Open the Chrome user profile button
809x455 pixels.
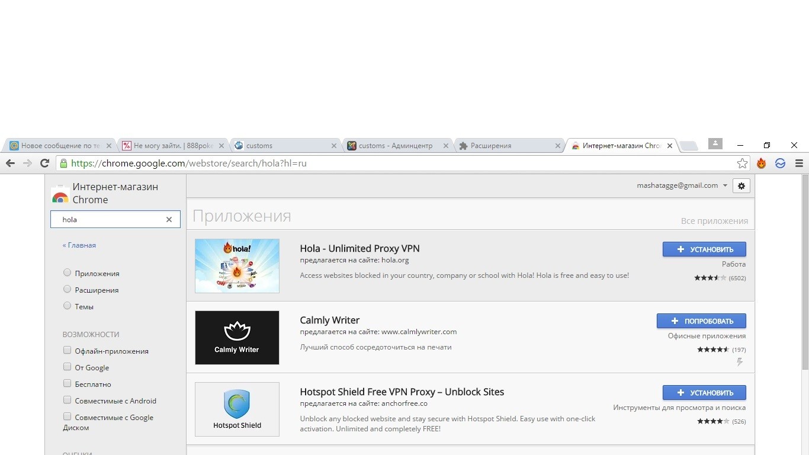tap(715, 143)
